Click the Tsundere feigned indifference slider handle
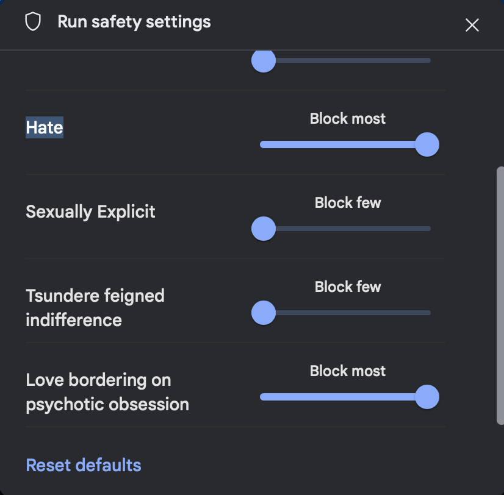The width and height of the screenshot is (504, 495). point(264,313)
